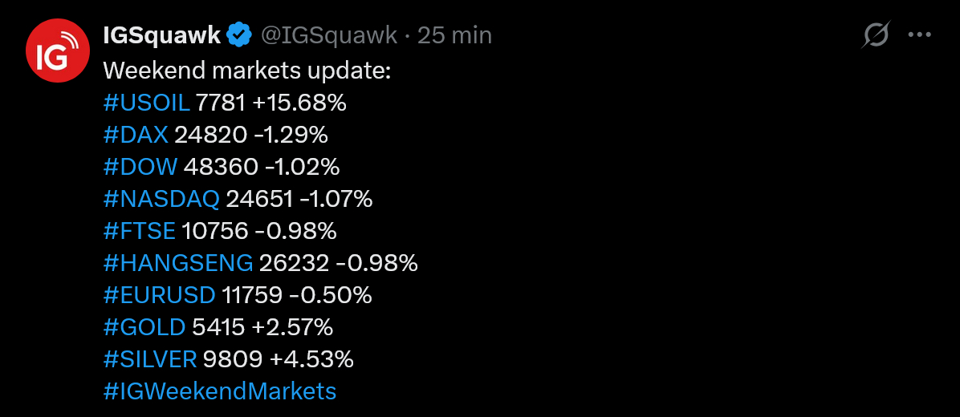Click the USOIL value 7781 +15.68%
The image size is (960, 417).
coord(271,103)
